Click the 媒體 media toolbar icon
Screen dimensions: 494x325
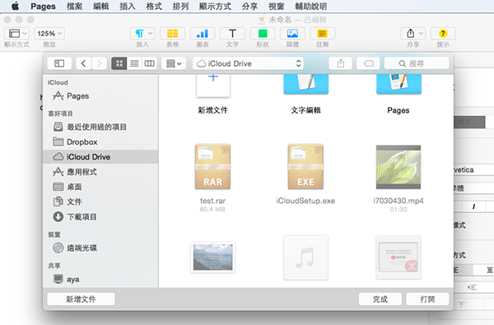(x=292, y=34)
